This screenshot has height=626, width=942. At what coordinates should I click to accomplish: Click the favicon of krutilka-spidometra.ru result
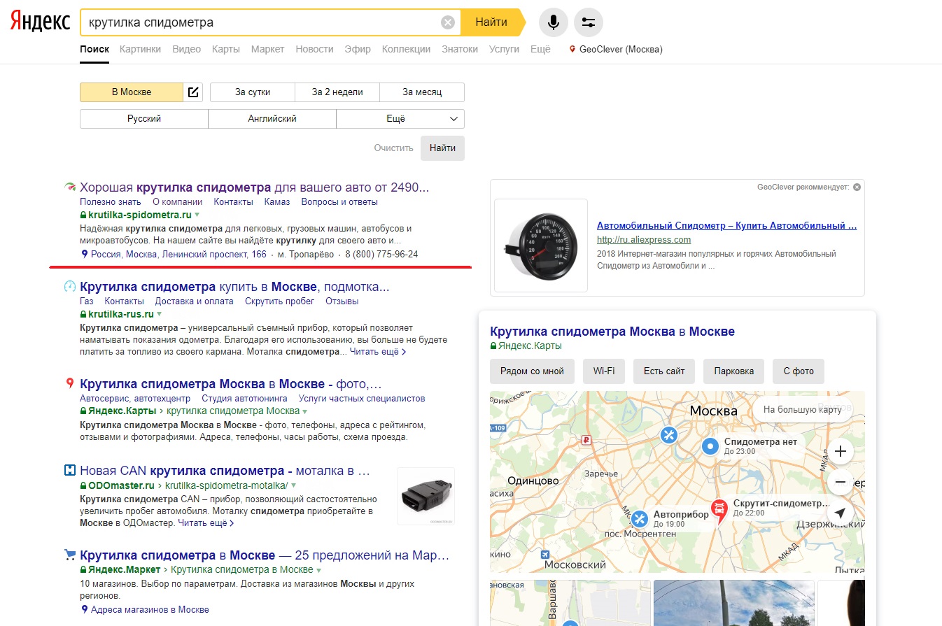point(69,187)
